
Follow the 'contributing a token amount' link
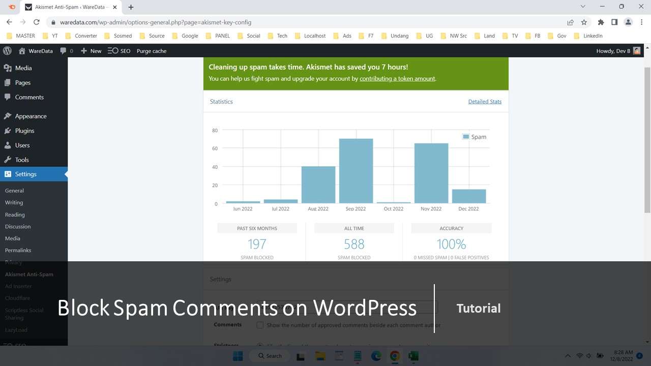coord(397,79)
